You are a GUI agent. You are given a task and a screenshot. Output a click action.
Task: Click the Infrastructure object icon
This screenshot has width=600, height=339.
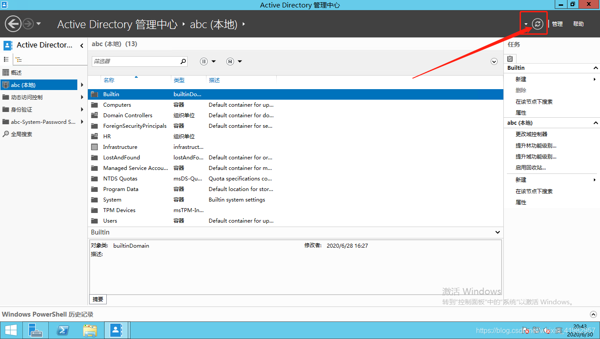94,147
